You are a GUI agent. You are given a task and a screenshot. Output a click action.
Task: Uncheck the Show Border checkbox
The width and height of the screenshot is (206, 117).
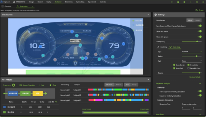[174, 65]
